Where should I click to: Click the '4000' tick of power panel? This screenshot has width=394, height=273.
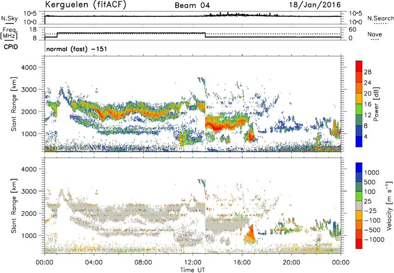coord(29,68)
